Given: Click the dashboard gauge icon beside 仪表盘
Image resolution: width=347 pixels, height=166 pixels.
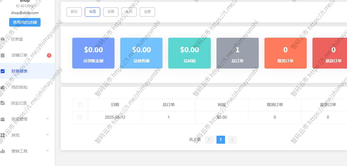Looking at the screenshot, I should tap(3, 39).
